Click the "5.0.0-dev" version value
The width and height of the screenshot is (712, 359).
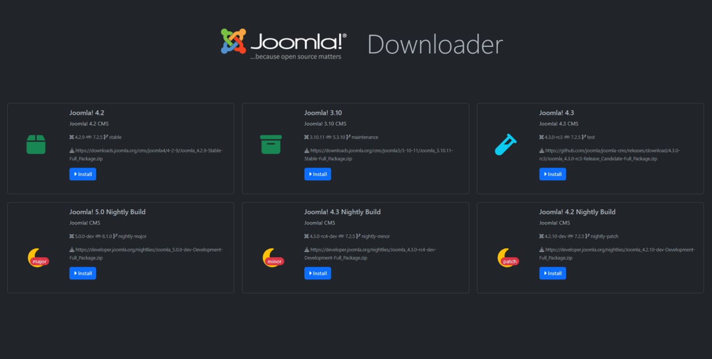85,236
